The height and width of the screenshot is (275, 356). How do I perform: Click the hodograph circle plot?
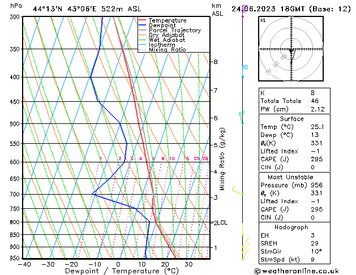(x=291, y=50)
